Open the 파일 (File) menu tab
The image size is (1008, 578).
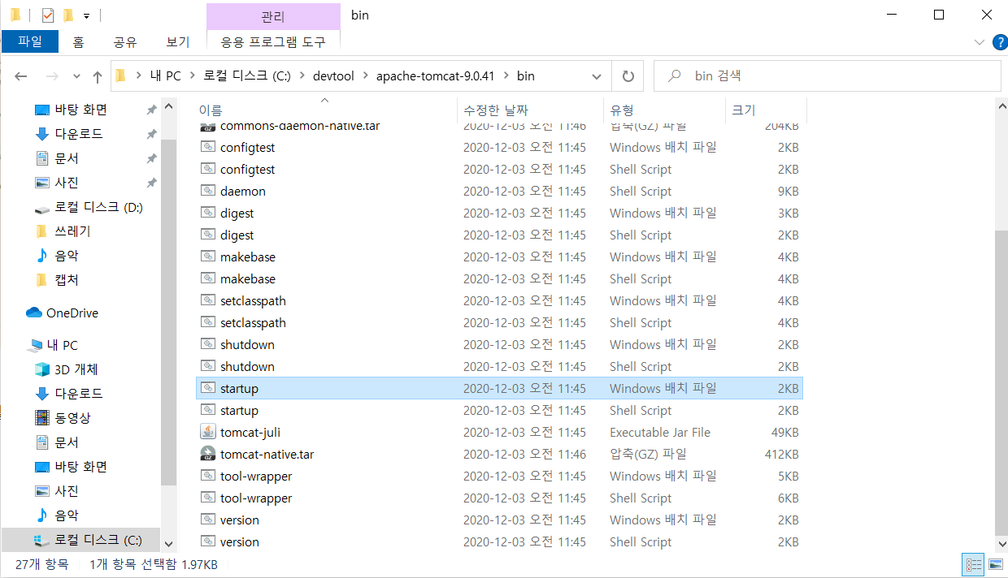coord(30,41)
